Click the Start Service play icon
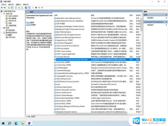This screenshot has width=168, height=126. click(x=33, y=8)
